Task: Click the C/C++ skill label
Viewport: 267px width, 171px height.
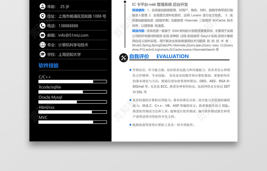Action: point(44,77)
